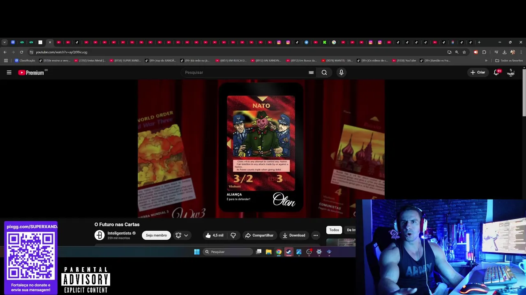Click the install app icon in address bar
The image size is (526, 295).
point(449,52)
